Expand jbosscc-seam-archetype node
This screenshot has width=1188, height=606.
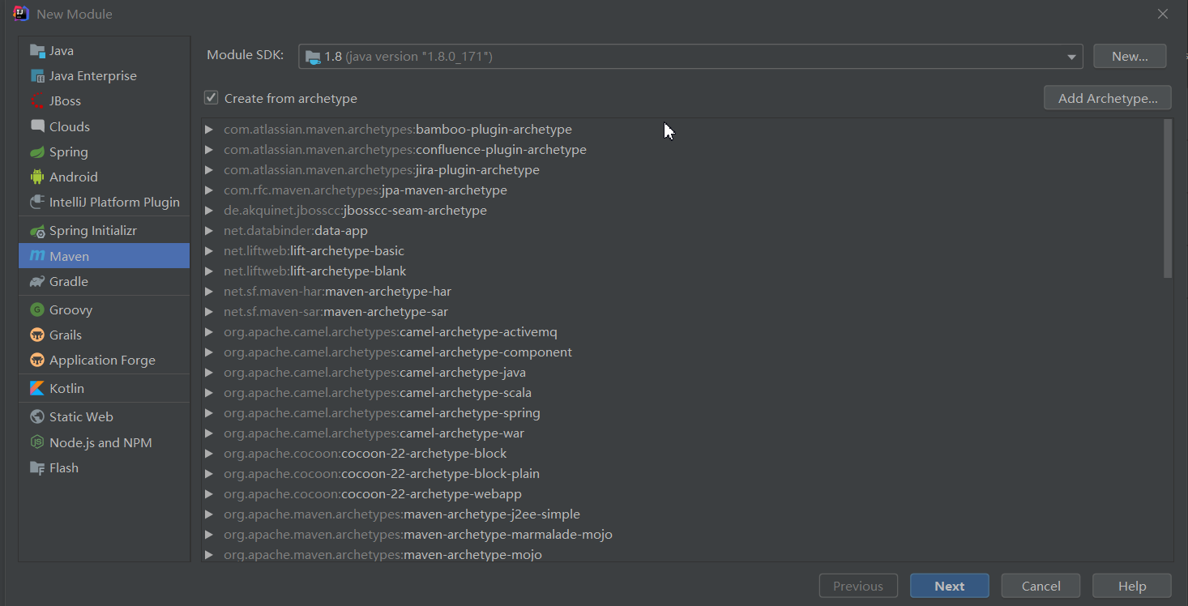209,211
